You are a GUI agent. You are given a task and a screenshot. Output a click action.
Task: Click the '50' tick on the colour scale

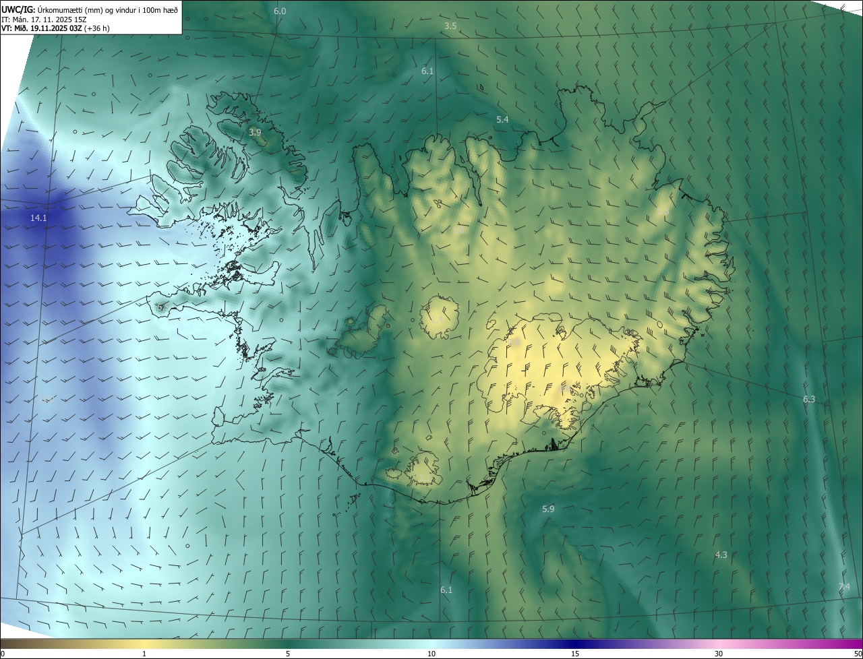[858, 654]
